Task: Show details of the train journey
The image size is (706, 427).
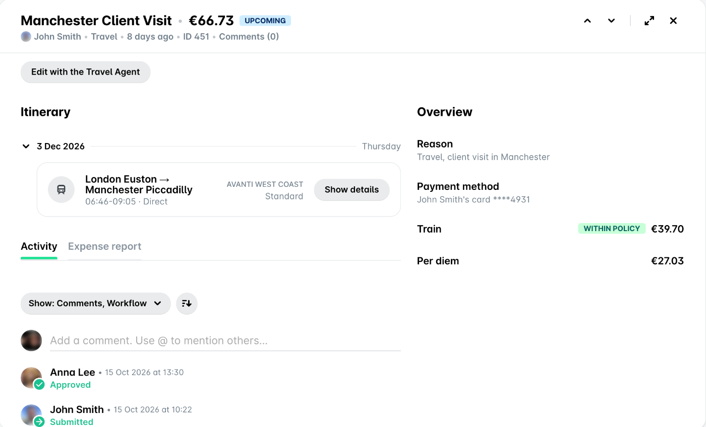Action: 351,190
